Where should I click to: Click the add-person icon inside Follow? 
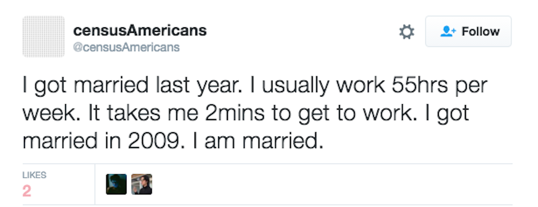point(448,31)
